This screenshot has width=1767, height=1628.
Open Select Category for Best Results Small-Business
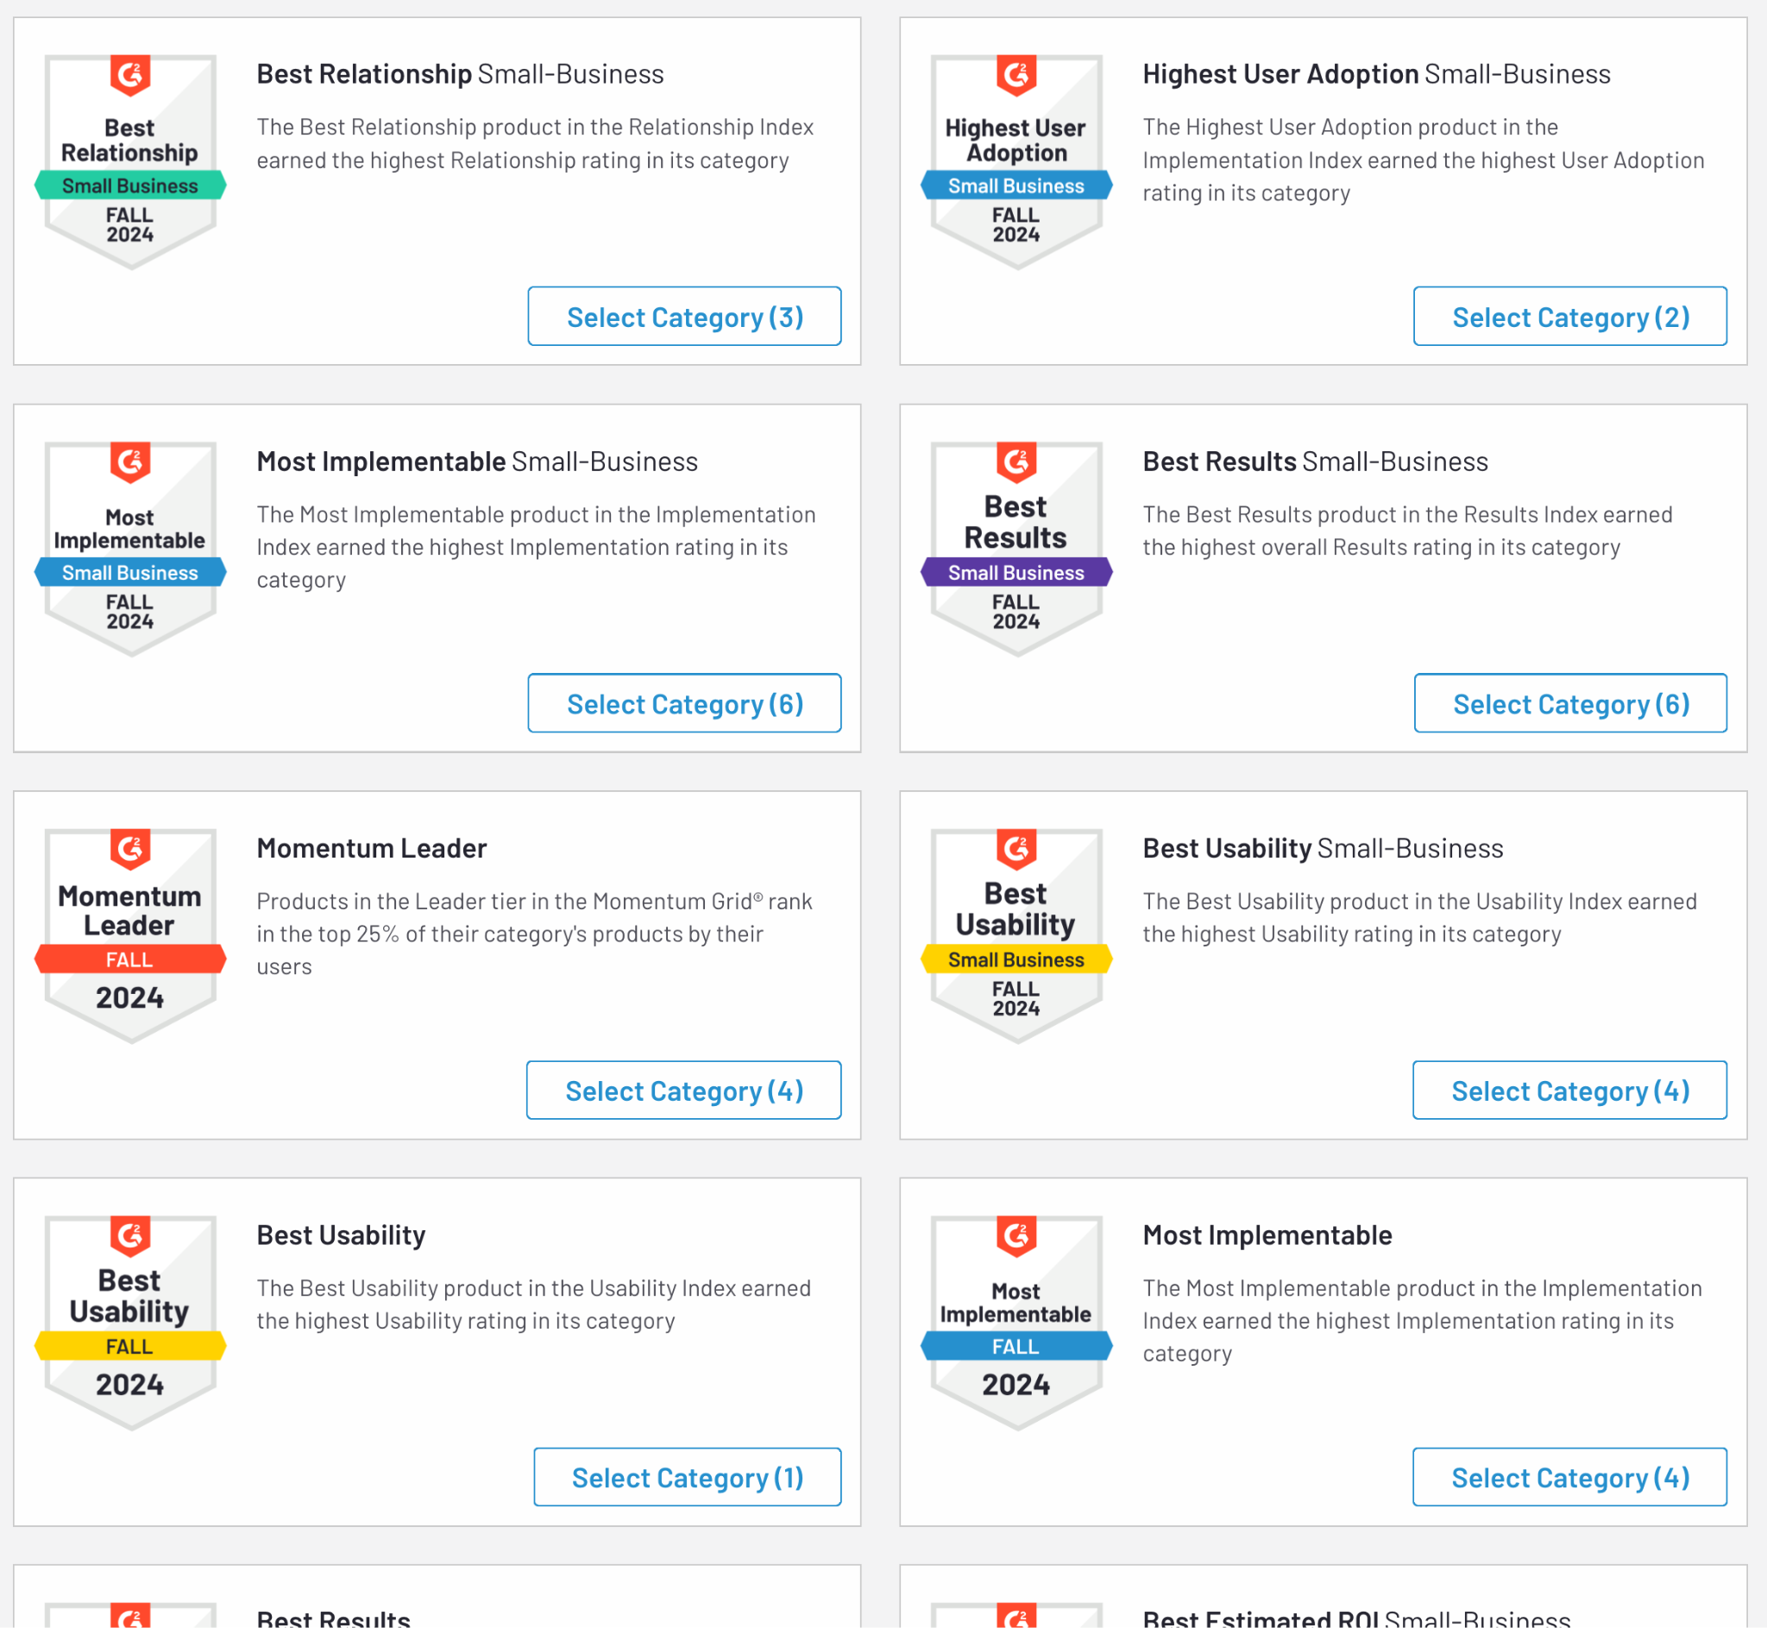[1569, 703]
